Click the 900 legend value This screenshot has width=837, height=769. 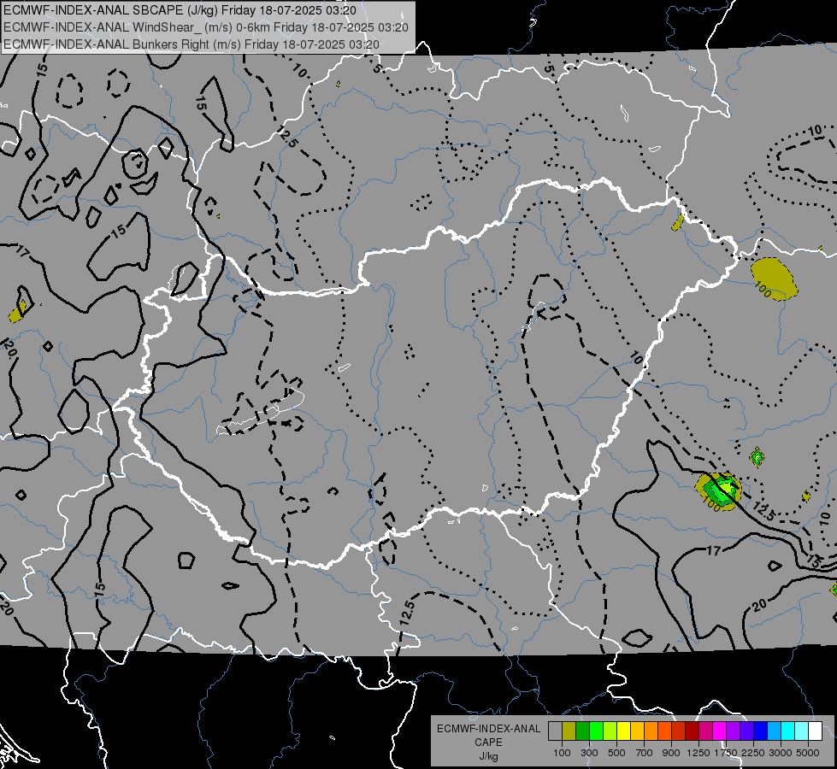[671, 753]
